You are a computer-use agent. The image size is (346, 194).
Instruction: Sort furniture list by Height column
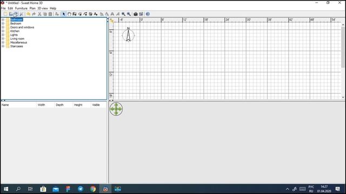[82, 105]
